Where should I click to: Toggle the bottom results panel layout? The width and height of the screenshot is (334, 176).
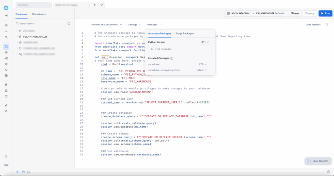pyautogui.click(x=29, y=172)
